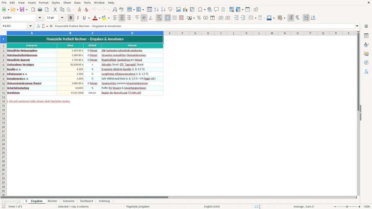Open Find & Replace
This screenshot has height=209, width=372.
(115, 10)
